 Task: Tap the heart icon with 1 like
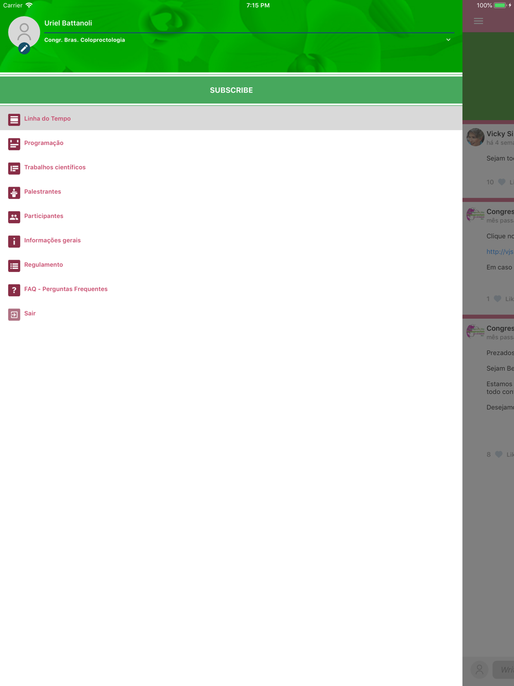[x=498, y=299]
